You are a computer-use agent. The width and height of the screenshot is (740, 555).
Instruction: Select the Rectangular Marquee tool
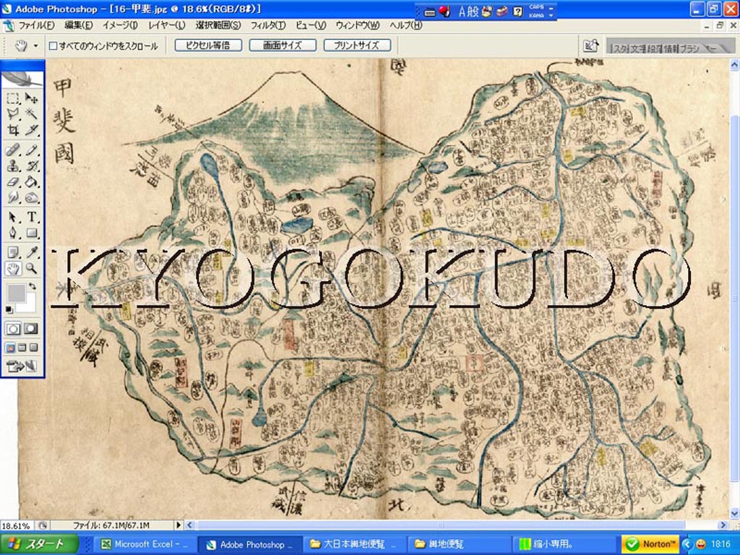(13, 98)
